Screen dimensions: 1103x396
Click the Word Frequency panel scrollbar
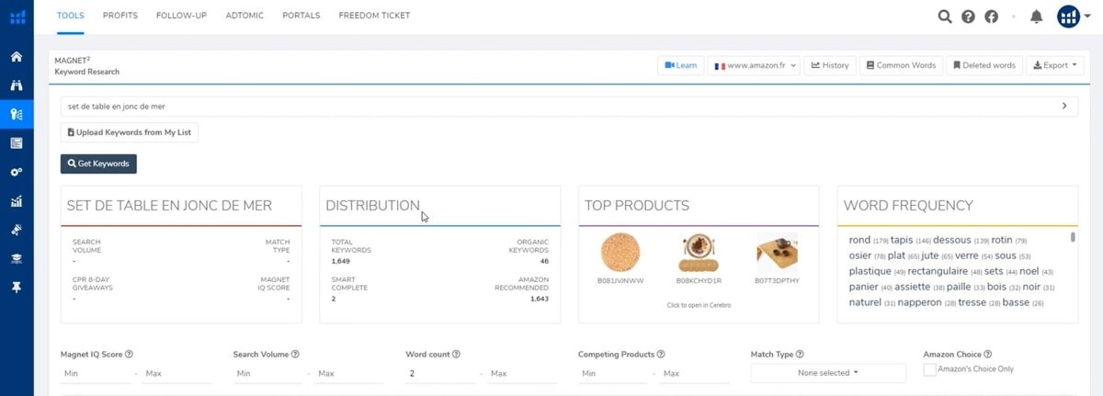[1073, 238]
